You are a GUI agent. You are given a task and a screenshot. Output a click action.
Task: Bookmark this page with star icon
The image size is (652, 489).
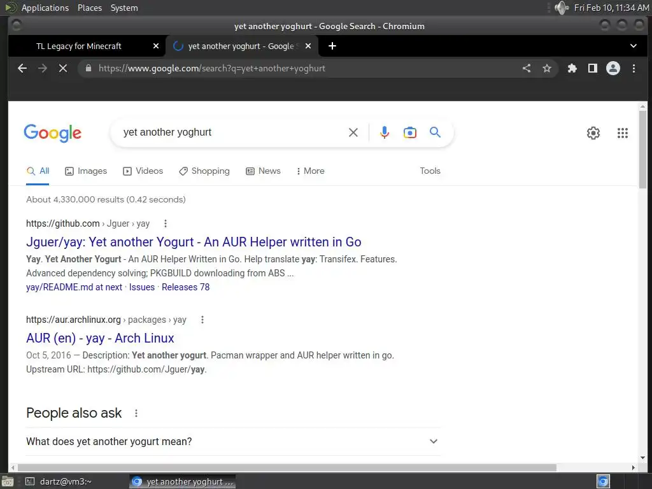point(547,68)
